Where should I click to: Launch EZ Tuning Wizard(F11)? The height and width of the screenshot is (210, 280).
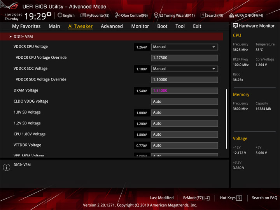click(174, 15)
